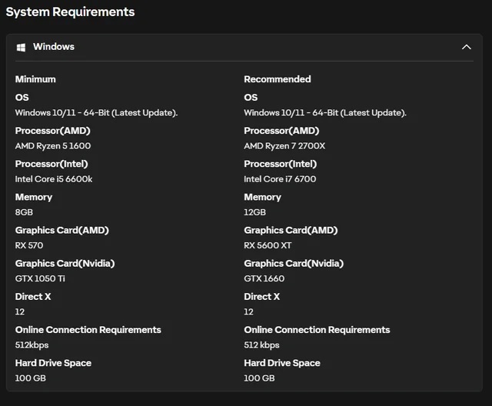Viewport: 492px width, 406px height.
Task: Click the 'Minimum' column heading
Action: tap(35, 79)
